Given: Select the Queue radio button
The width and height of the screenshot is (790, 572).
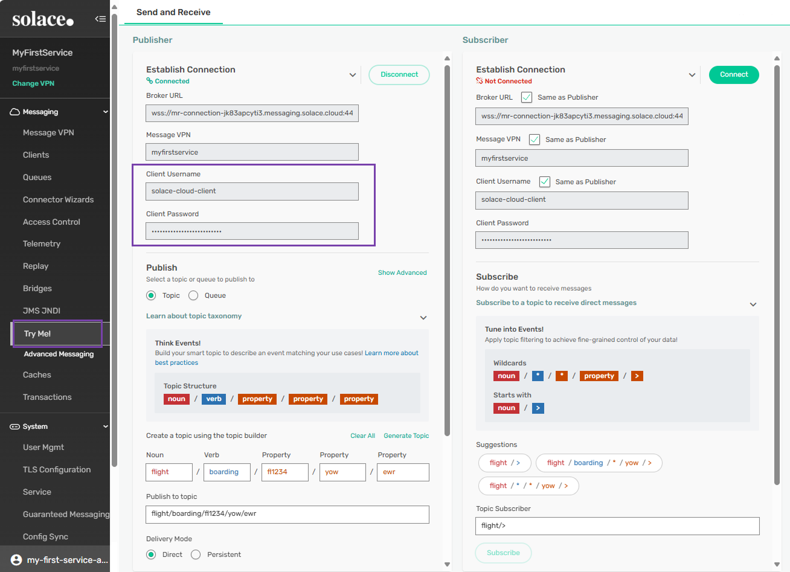Looking at the screenshot, I should click(x=193, y=295).
